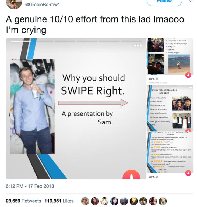The height and width of the screenshot is (207, 197).
Task: Open the 6:12 PM - 17 Feb 2018 timestamp
Action: [30, 186]
